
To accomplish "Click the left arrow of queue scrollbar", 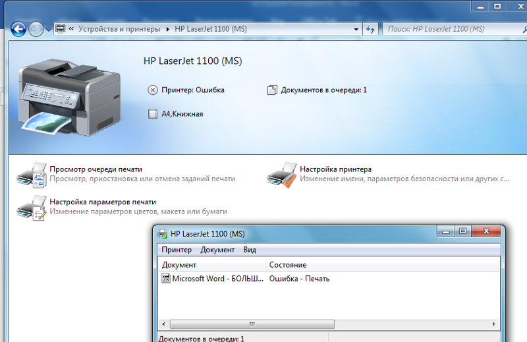I will point(163,324).
